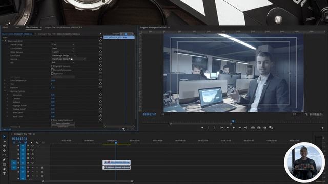Viewport: 328px width, 184px height.
Task: Open the Decode Using dropdown
Action: pos(63,44)
